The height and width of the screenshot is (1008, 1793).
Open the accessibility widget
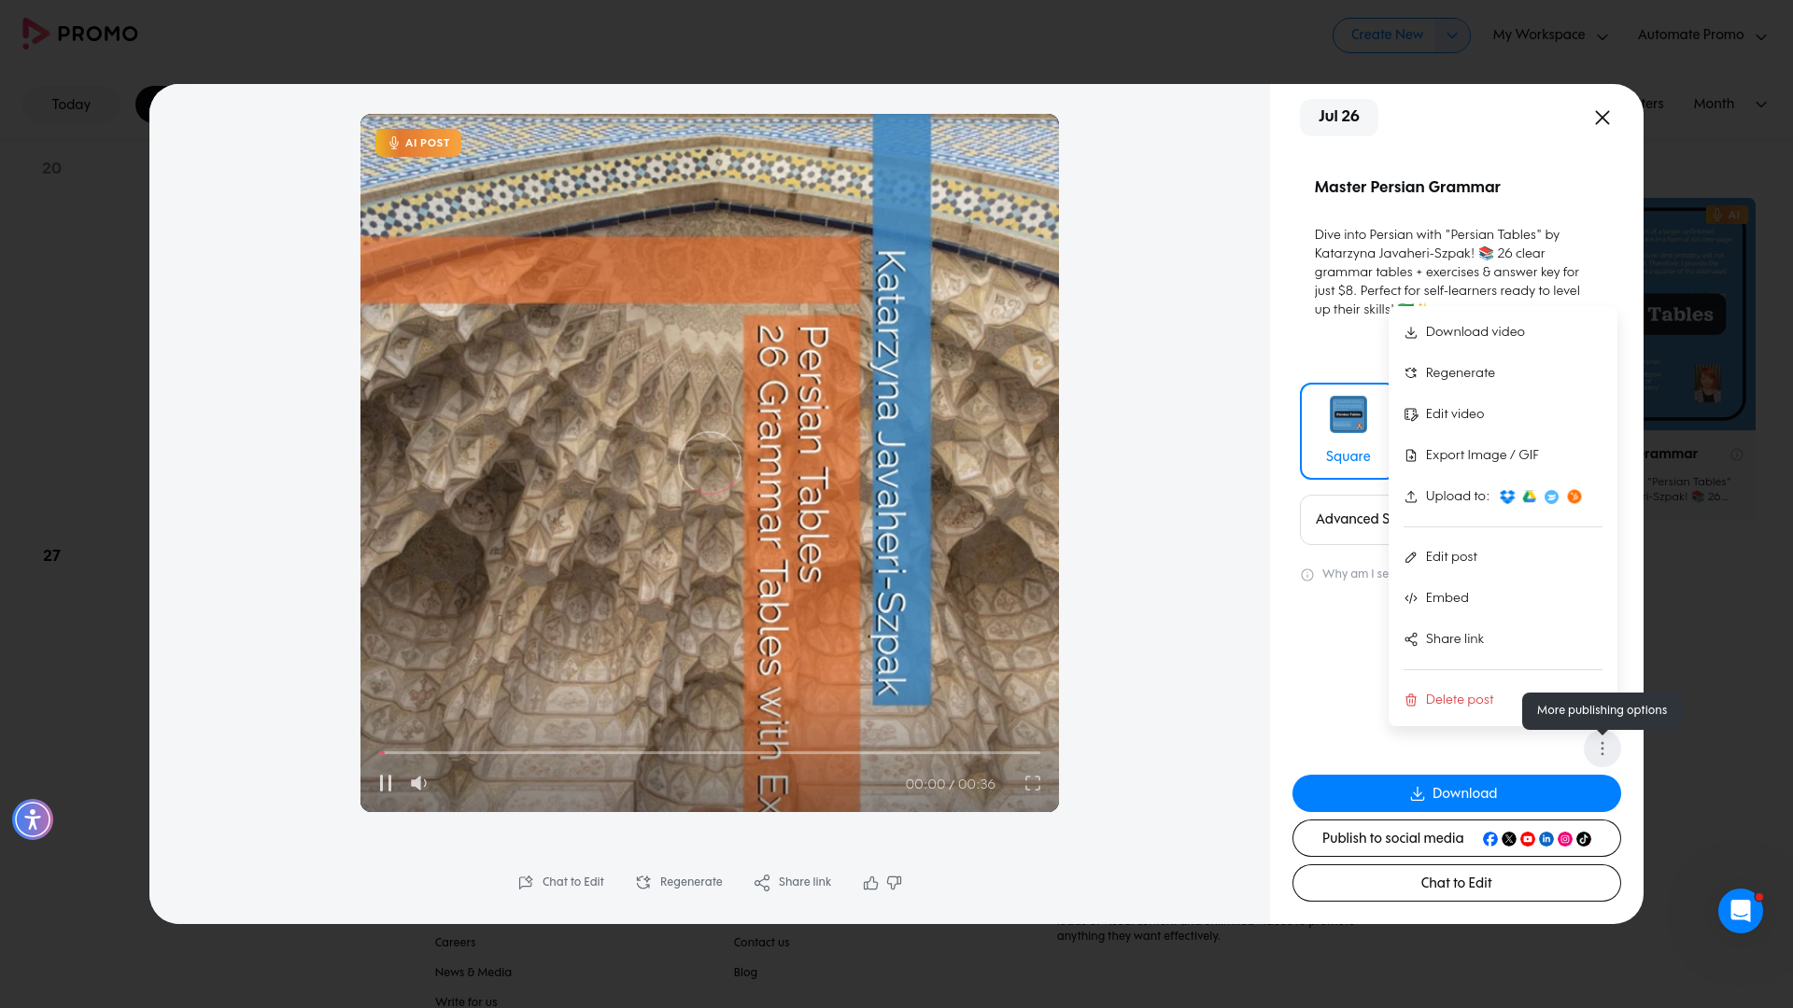pyautogui.click(x=33, y=819)
